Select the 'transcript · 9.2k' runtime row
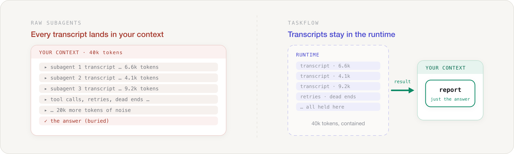The image size is (514, 154). tap(338, 86)
